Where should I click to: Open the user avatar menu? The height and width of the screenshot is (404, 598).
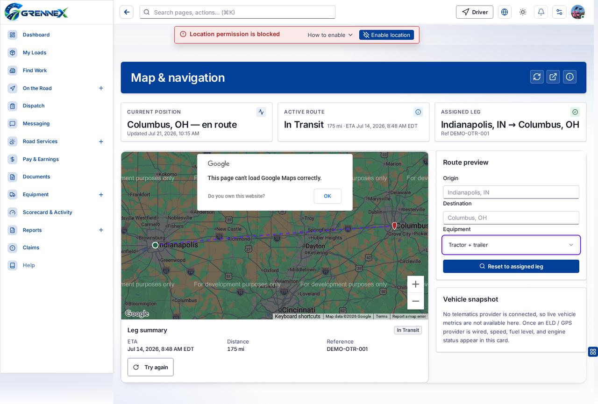click(578, 12)
